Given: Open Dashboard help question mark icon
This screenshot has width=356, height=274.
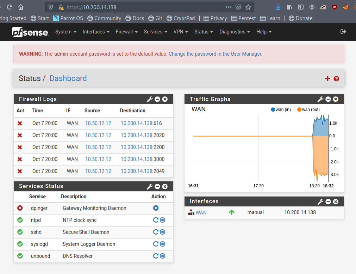Looking at the screenshot, I should tap(336, 79).
